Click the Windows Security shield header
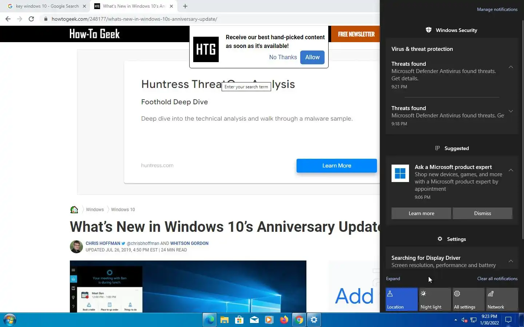 452,30
